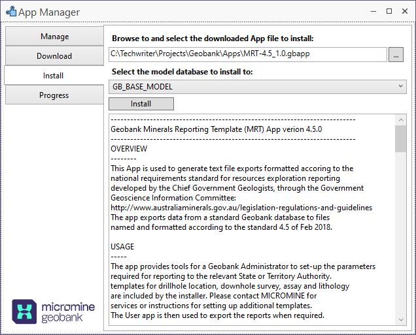Click the Micromine Geobank logo
Screen dimensions: 416x335
point(53,311)
